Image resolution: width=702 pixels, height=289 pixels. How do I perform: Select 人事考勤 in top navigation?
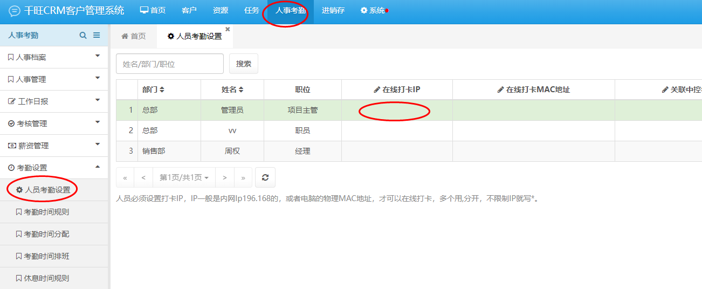pos(291,11)
